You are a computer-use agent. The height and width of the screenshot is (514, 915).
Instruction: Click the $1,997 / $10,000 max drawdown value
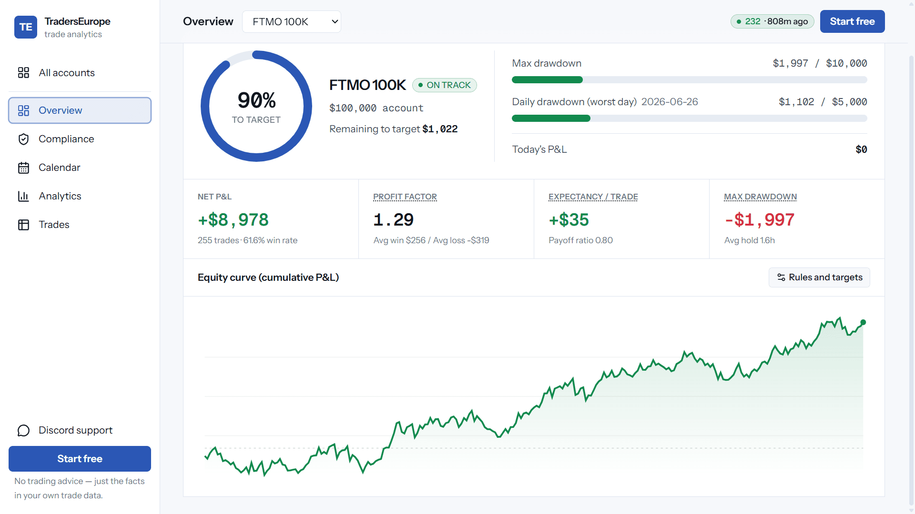pos(820,63)
